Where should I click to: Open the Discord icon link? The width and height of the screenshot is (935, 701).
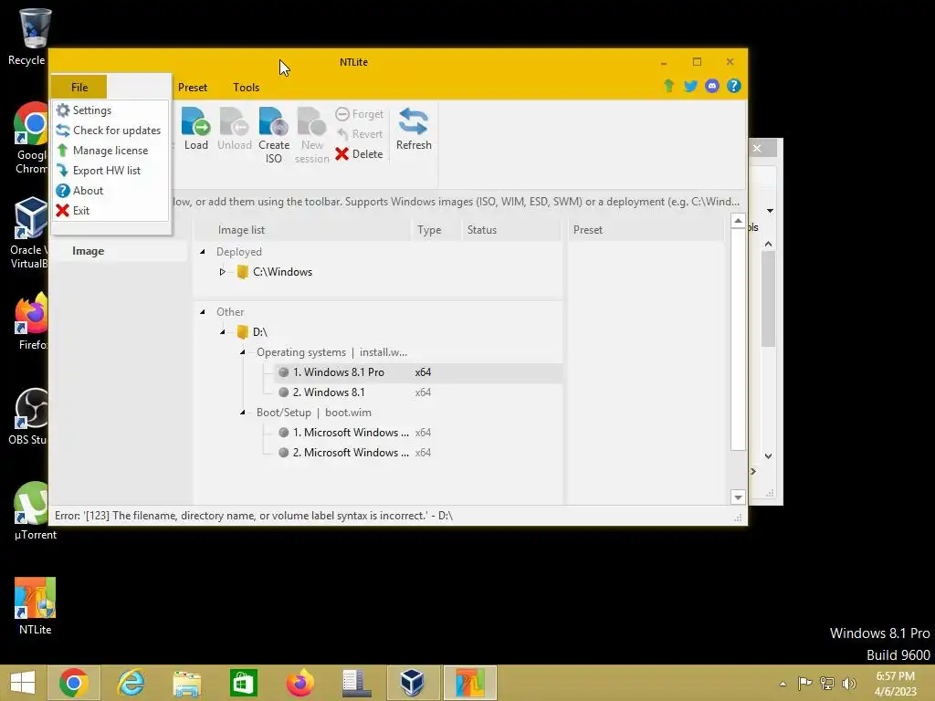coord(712,86)
